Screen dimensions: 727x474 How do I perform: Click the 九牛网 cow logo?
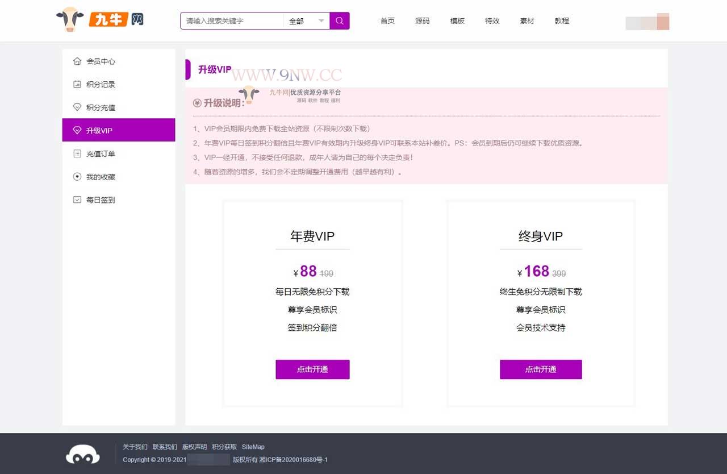click(100, 20)
